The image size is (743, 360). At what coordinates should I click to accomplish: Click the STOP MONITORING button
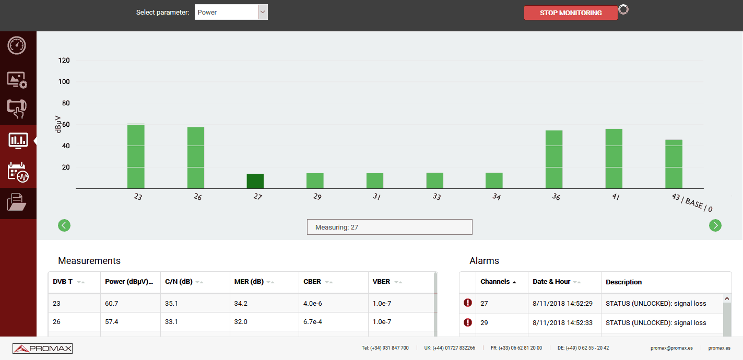point(570,13)
